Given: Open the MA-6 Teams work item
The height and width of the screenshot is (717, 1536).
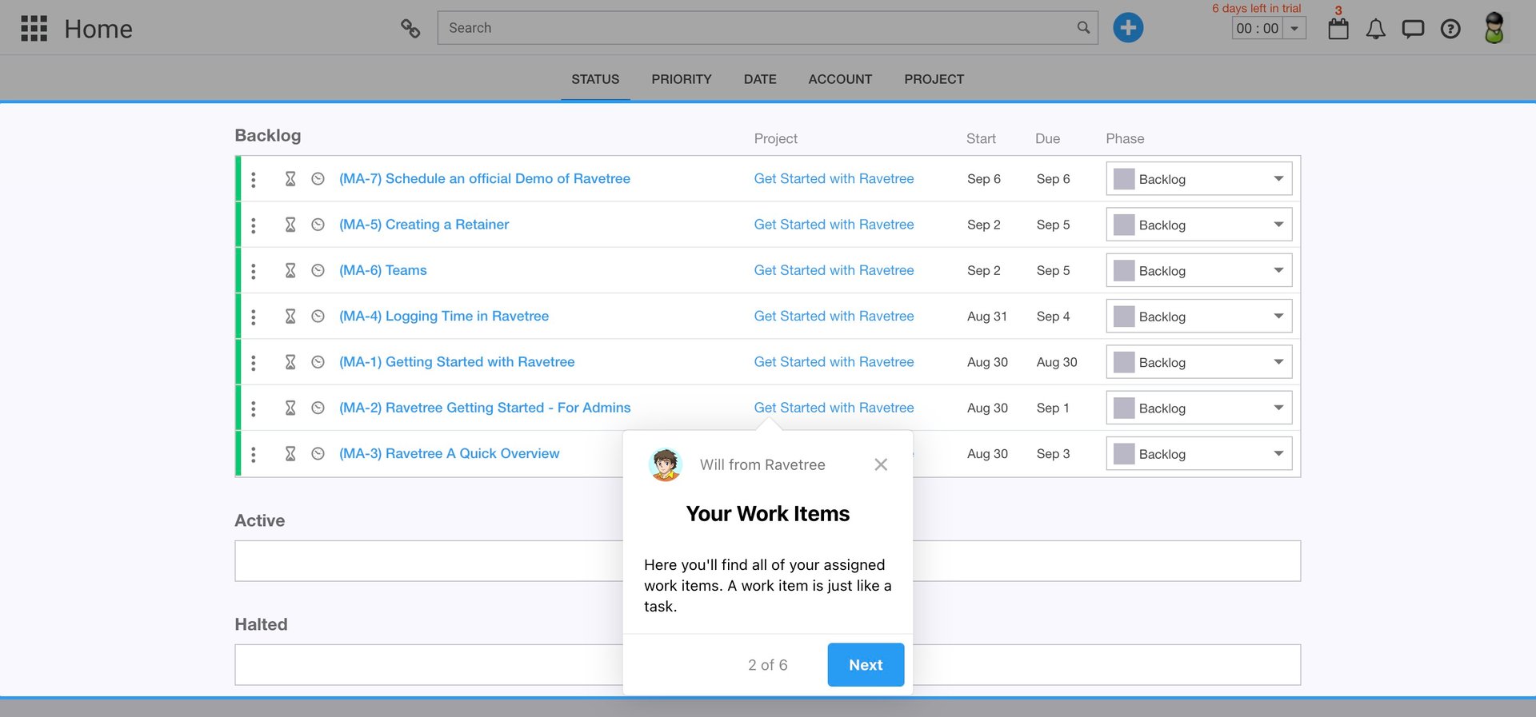Looking at the screenshot, I should coord(383,270).
